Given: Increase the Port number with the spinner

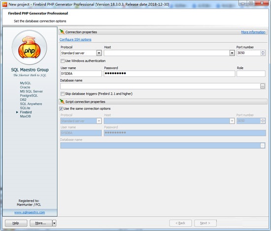Looking at the screenshot, I should [x=263, y=52].
